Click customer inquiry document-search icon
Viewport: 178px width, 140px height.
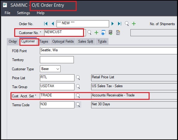[118, 33]
